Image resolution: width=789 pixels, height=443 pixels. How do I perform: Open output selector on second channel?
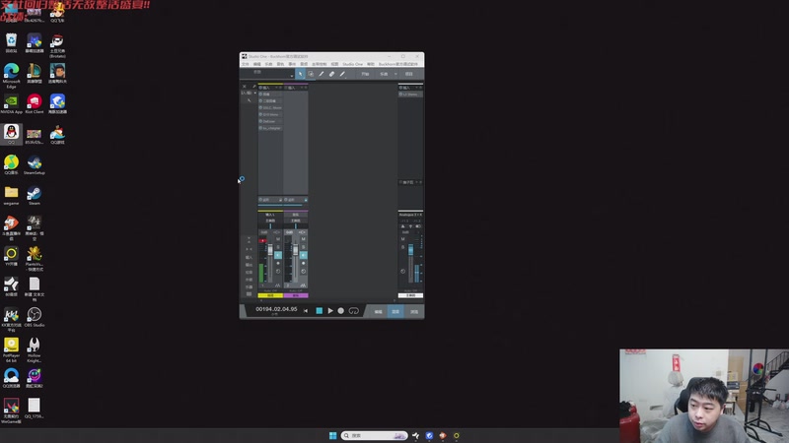point(295,221)
